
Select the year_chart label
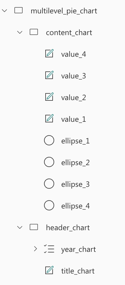[78, 249]
